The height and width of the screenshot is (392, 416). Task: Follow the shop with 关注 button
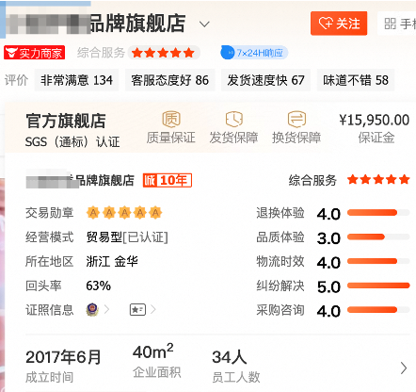point(339,24)
